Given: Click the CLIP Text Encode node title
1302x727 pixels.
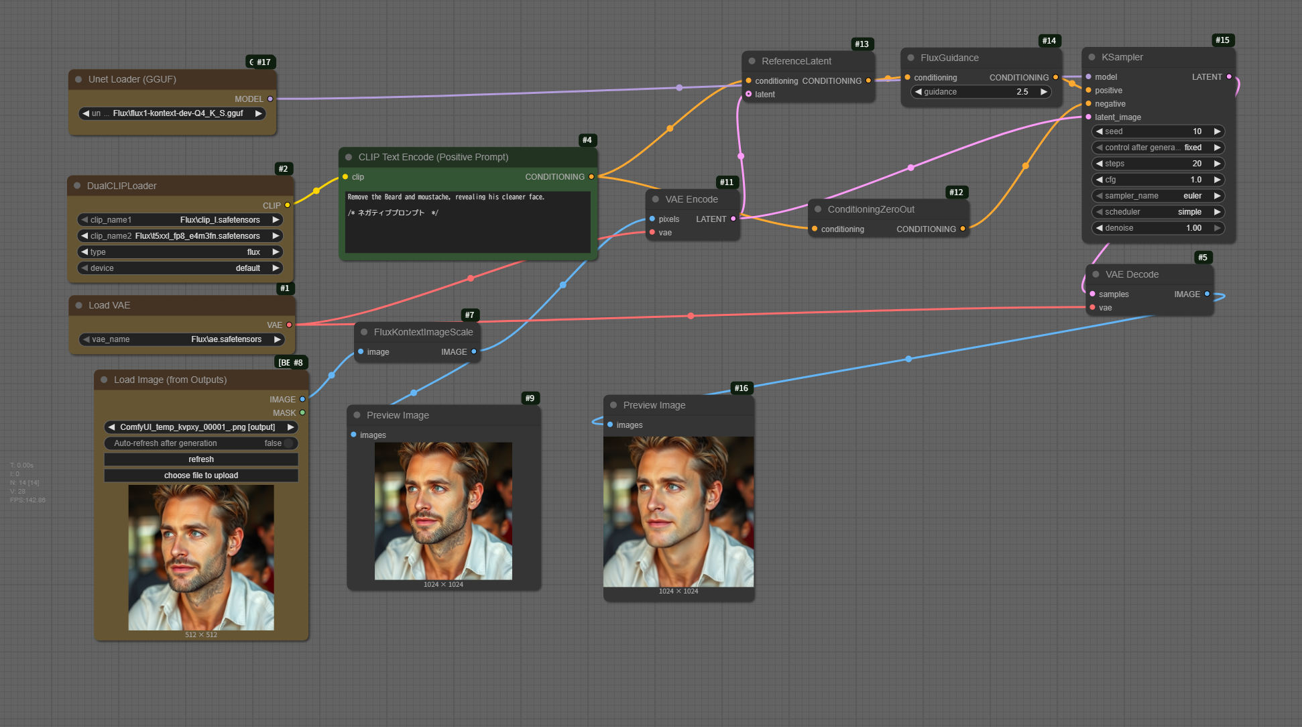Looking at the screenshot, I should pyautogui.click(x=433, y=157).
